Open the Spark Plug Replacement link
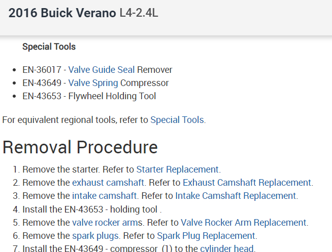 point(206,236)
